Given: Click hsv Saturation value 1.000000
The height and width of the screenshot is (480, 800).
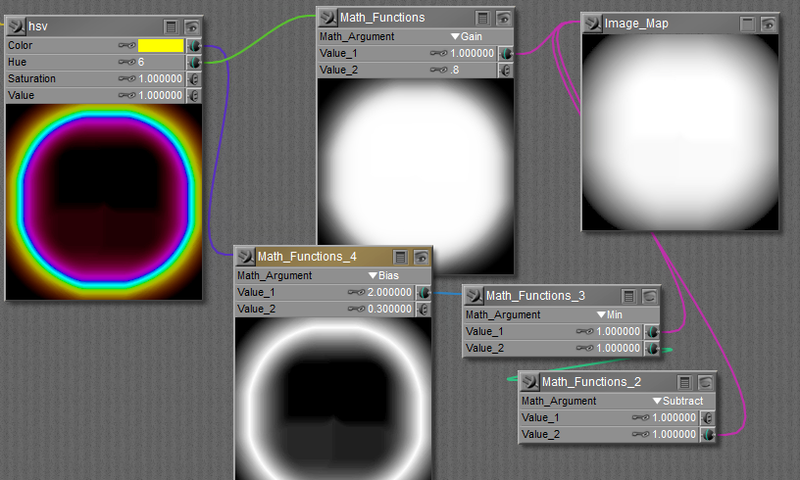Looking at the screenshot, I should click(x=160, y=78).
